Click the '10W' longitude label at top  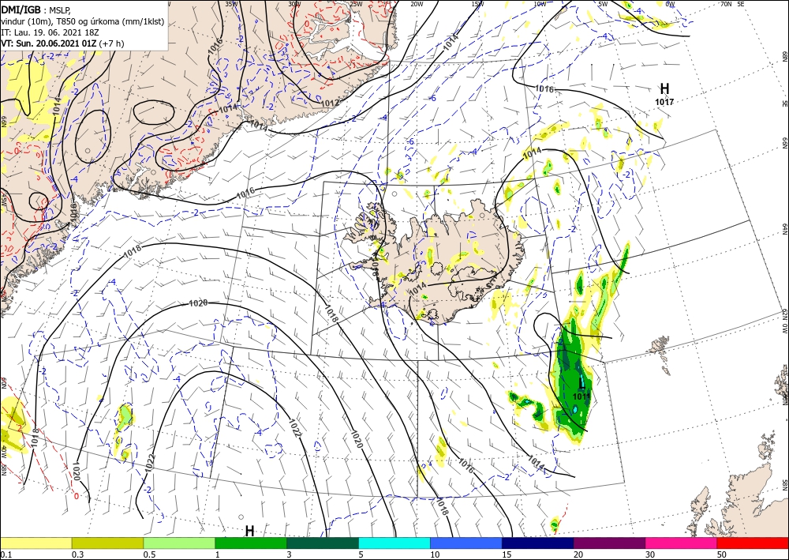click(x=540, y=4)
